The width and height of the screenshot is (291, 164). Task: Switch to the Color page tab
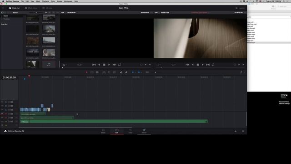(130, 131)
